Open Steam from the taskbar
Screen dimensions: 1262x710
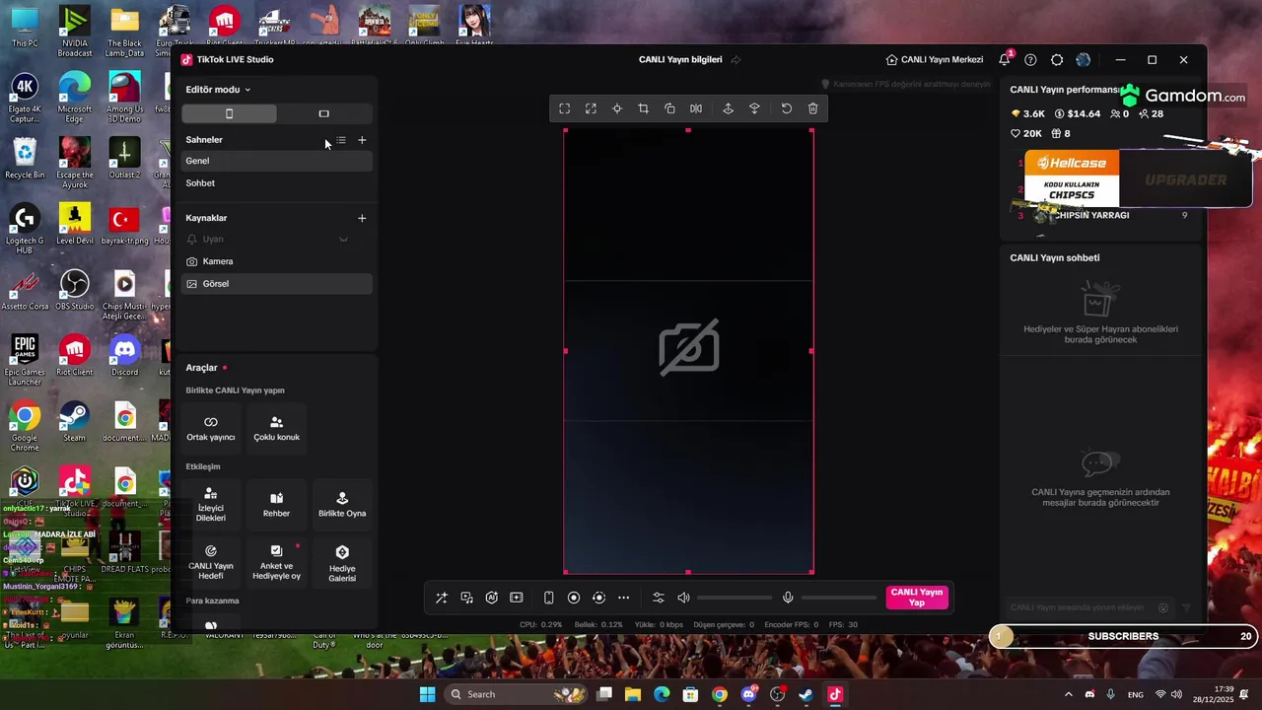click(x=806, y=694)
